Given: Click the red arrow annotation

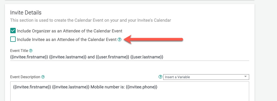Looking at the screenshot, I should (x=153, y=39).
